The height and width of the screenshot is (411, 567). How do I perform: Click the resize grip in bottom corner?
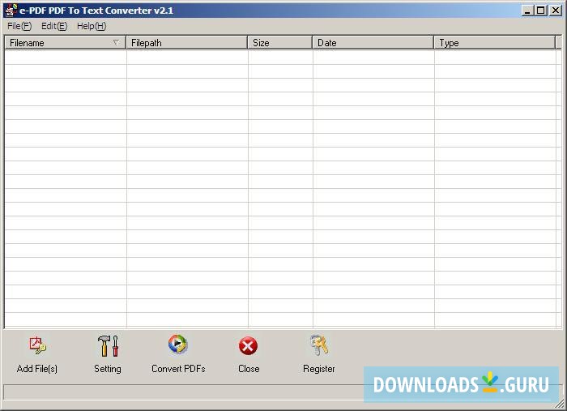[x=560, y=404]
